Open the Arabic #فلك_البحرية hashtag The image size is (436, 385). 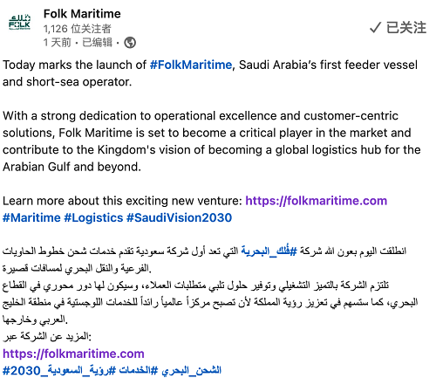269,251
